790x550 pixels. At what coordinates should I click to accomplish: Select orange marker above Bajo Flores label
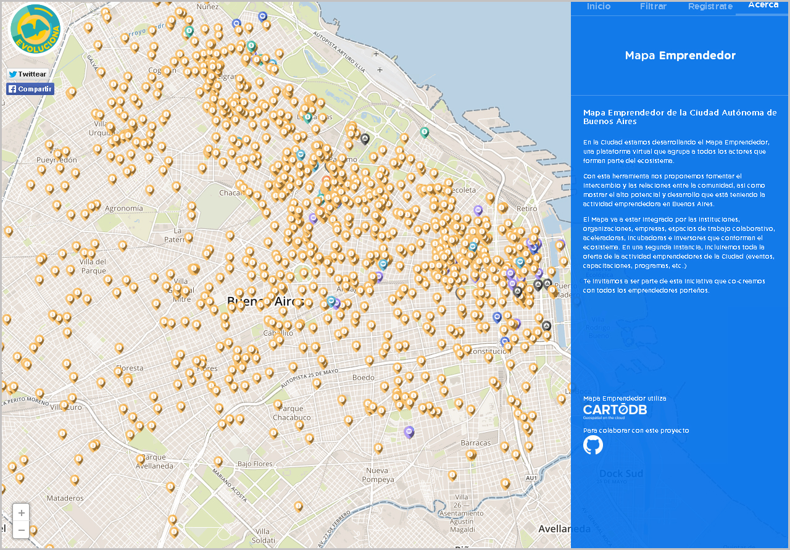[218, 461]
